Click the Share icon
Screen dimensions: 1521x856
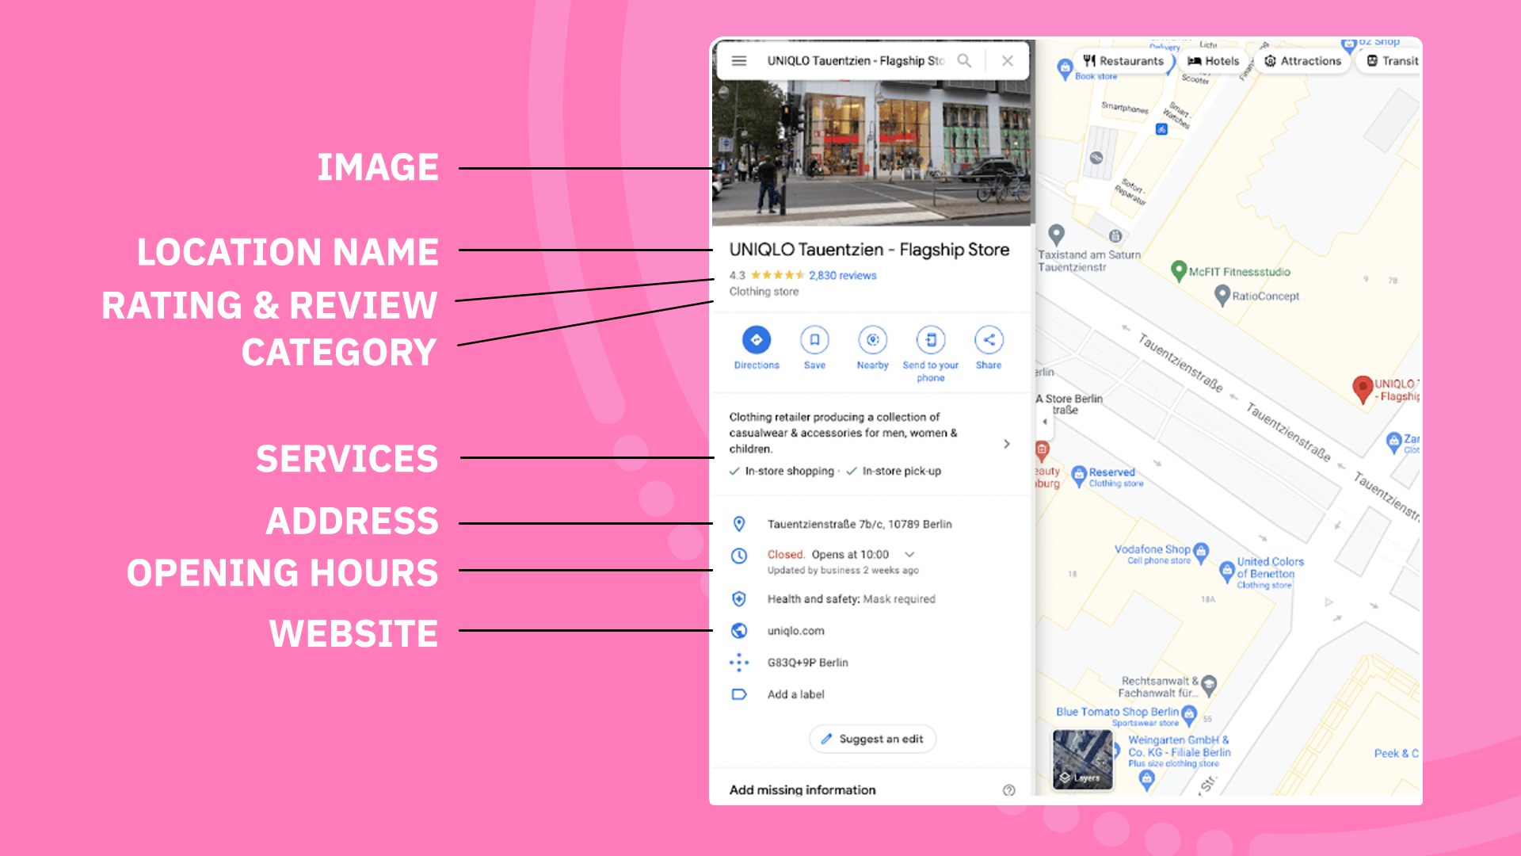click(x=989, y=340)
